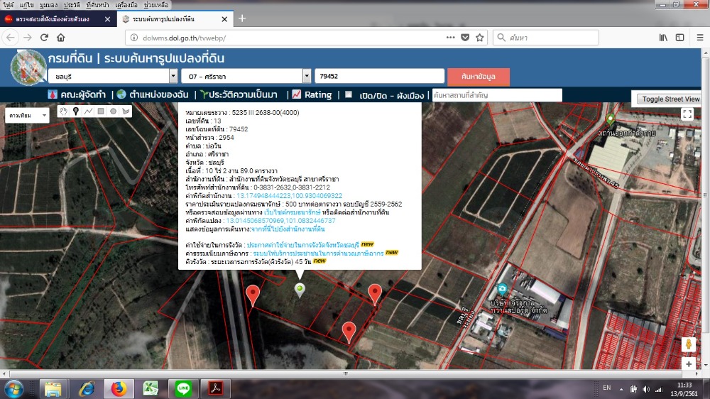
Task: Open Adobe Reader from taskbar
Action: pyautogui.click(x=215, y=388)
